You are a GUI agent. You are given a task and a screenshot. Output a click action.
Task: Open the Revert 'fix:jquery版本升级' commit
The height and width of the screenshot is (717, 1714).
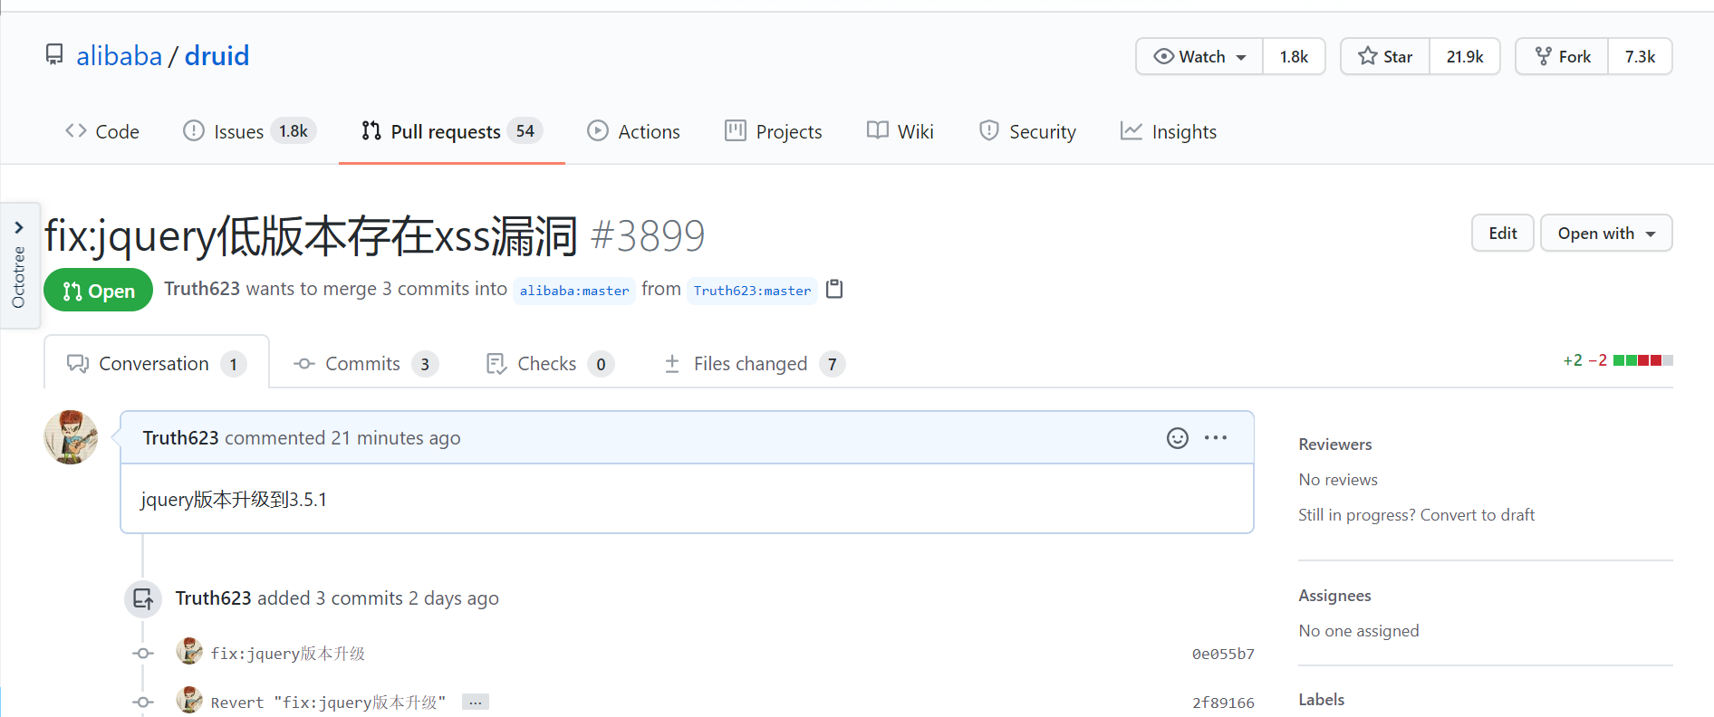[328, 703]
